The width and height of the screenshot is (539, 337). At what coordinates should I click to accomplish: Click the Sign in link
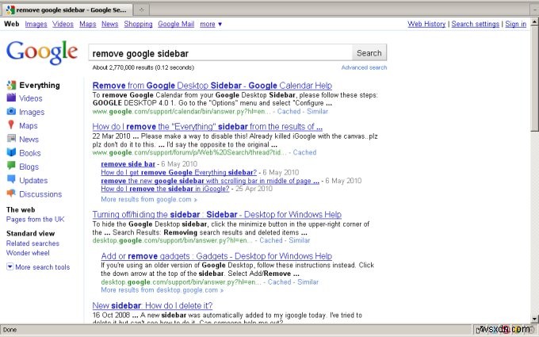(516, 24)
